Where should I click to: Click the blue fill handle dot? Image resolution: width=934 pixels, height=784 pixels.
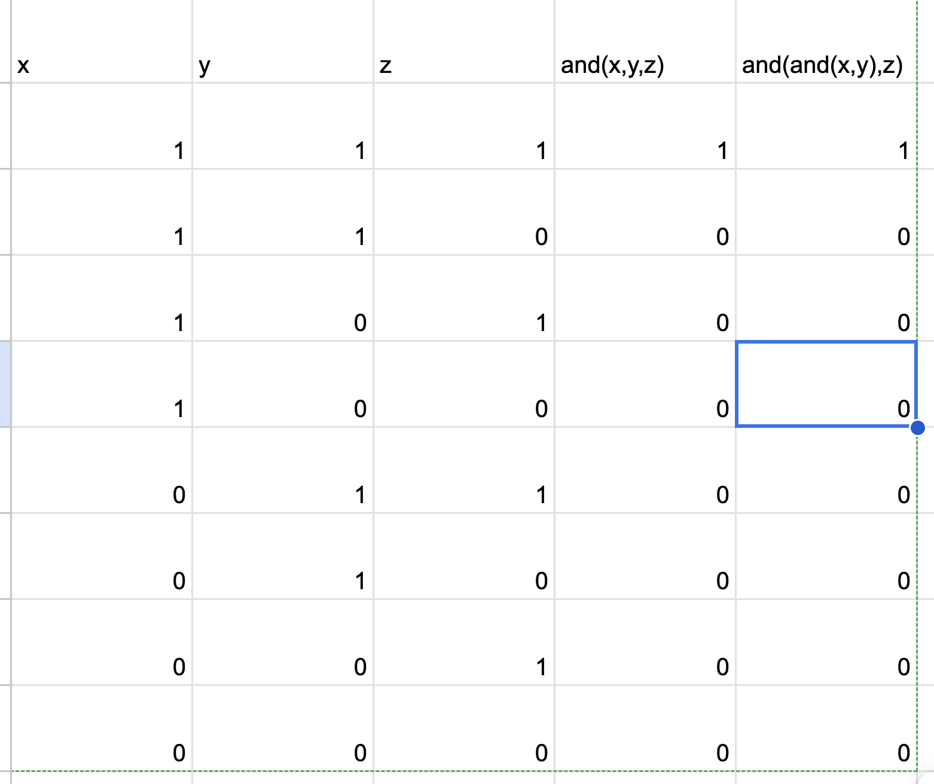pos(917,427)
